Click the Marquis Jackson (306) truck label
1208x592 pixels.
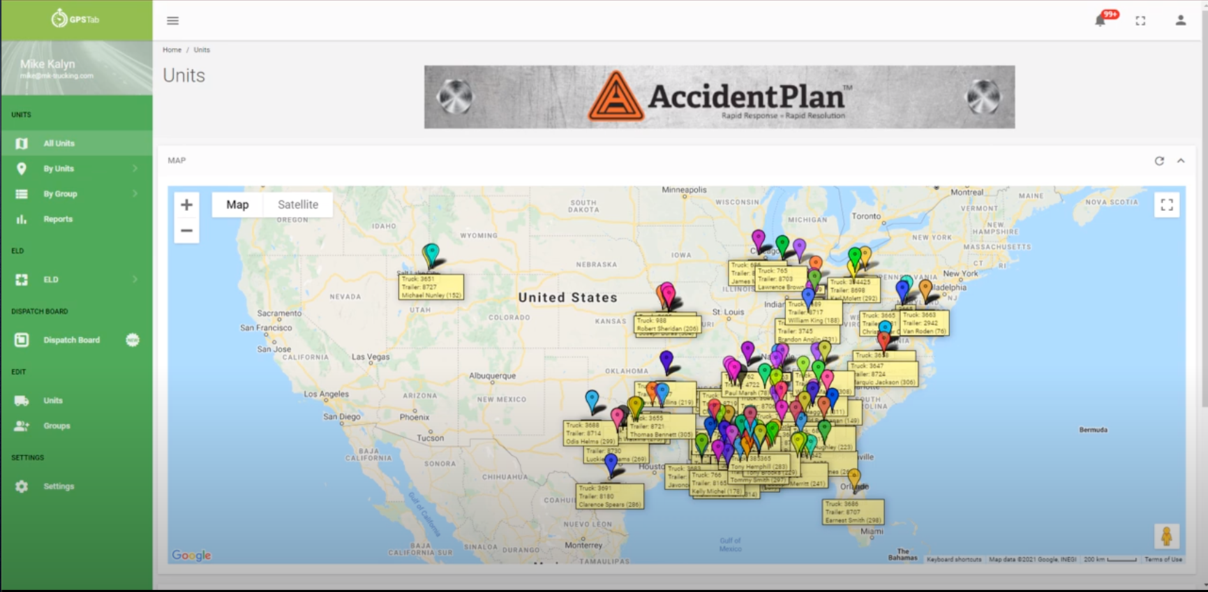click(x=884, y=374)
